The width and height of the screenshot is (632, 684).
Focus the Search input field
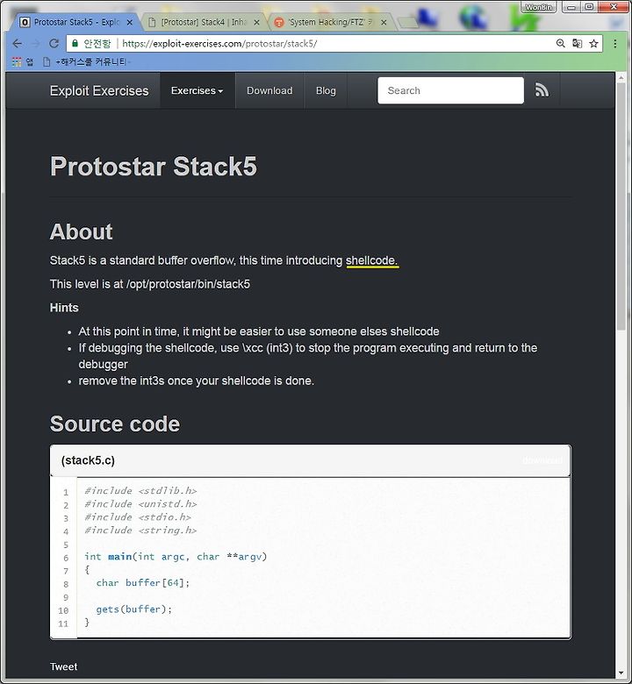[x=450, y=90]
